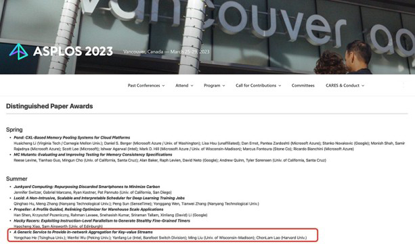Click the Propeller optimizer paper title
Screen dimensions: 415x244
[x=89, y=209]
